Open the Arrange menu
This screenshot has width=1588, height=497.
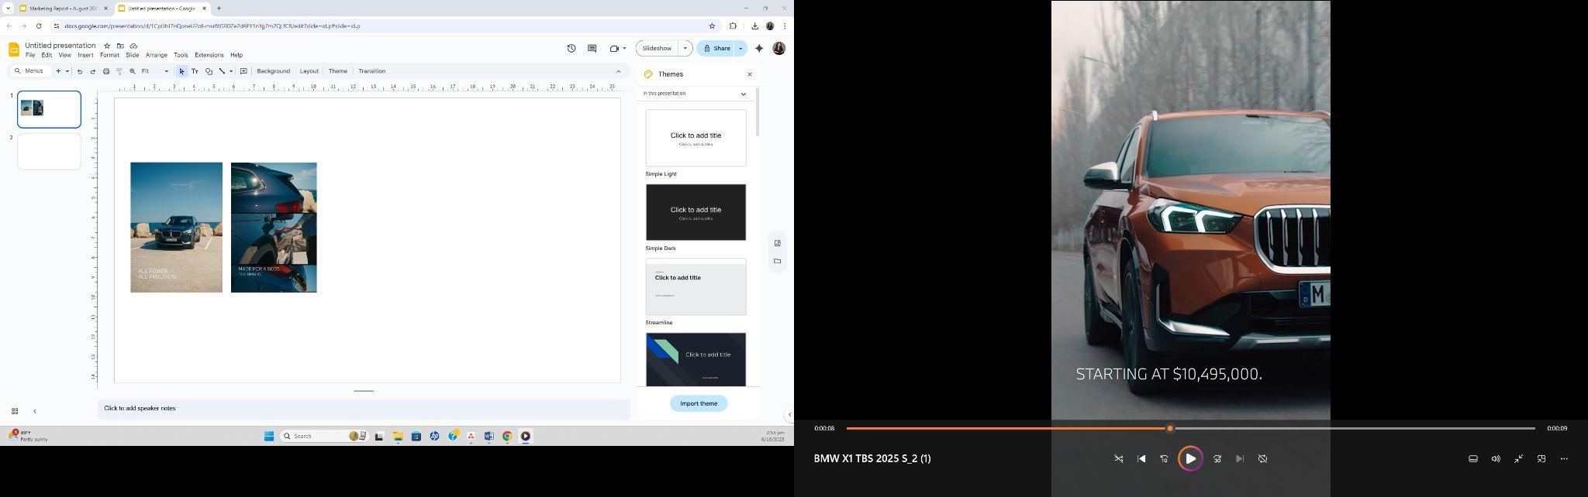tap(157, 56)
